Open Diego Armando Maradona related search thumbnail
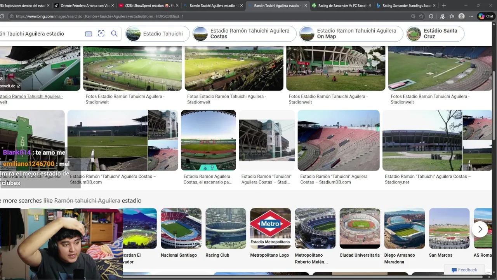Viewport: 497px width, 280px height. [404, 229]
